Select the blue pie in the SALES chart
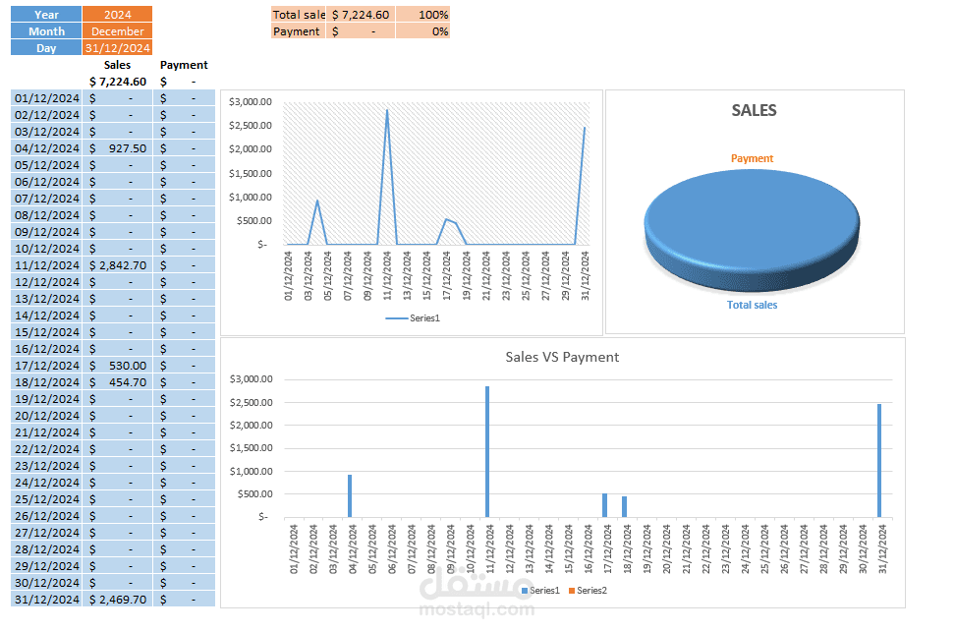 [x=752, y=224]
